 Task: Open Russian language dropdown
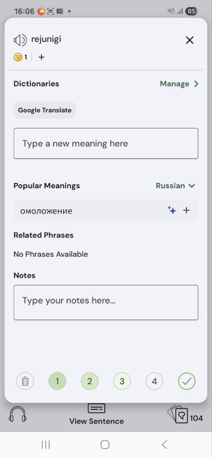(x=175, y=186)
